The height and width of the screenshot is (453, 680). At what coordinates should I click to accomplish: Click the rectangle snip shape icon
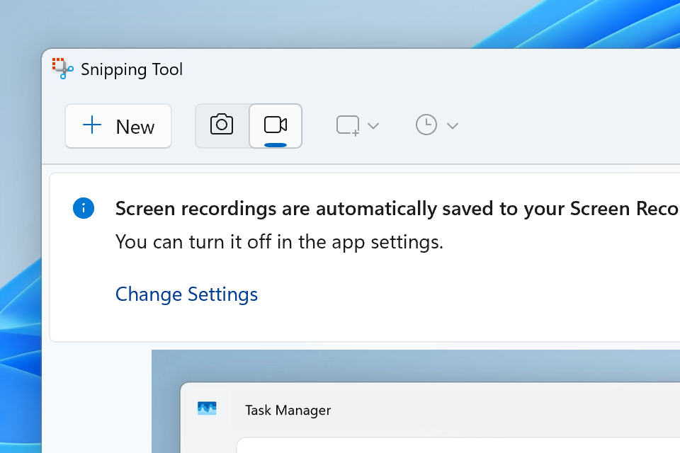click(x=346, y=125)
